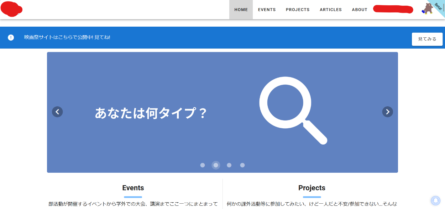445x209 pixels.
Task: Click the magnifying glass slide graphic
Action: click(293, 110)
